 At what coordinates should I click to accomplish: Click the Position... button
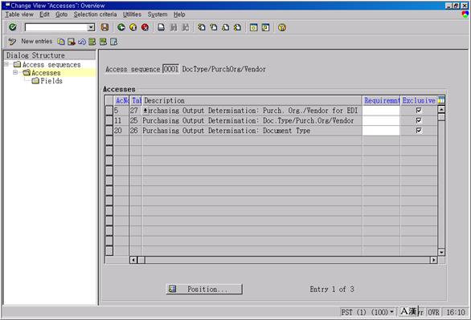(204, 290)
